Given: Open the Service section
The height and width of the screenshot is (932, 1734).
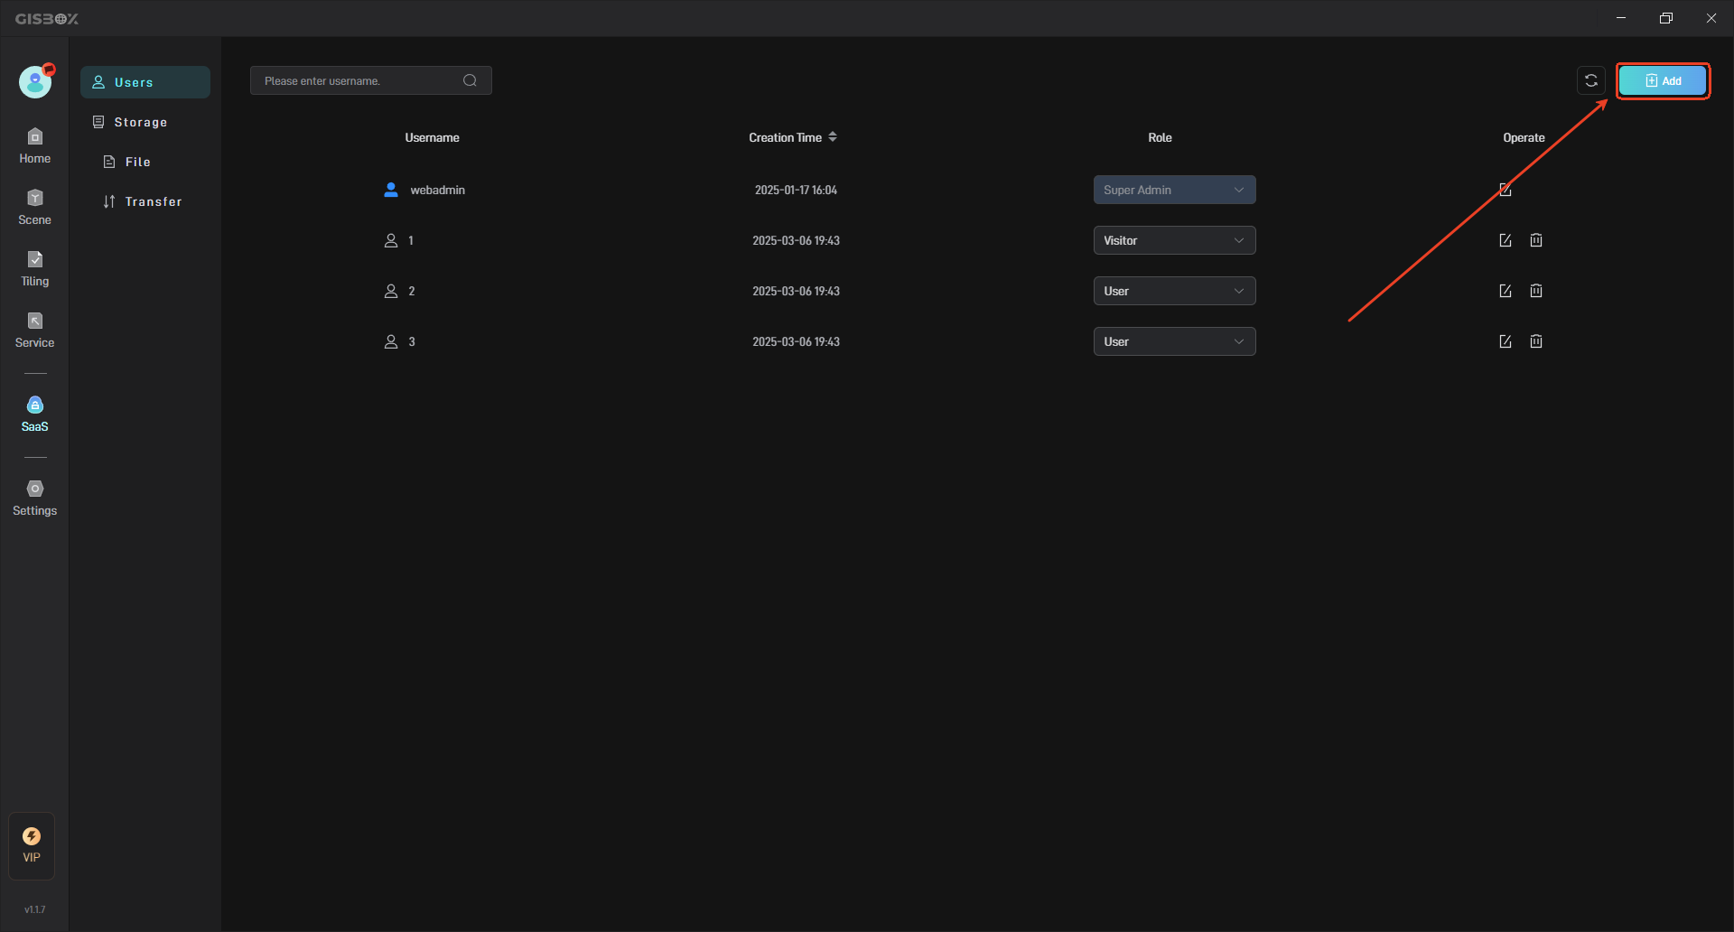Looking at the screenshot, I should [34, 330].
